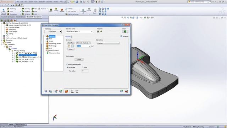Click the browse button beside geometry name
This screenshot has height=128, width=227.
click(x=92, y=46)
